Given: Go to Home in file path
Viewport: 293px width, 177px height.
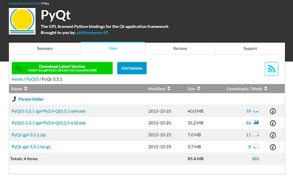Looking at the screenshot, I should [x=17, y=79].
